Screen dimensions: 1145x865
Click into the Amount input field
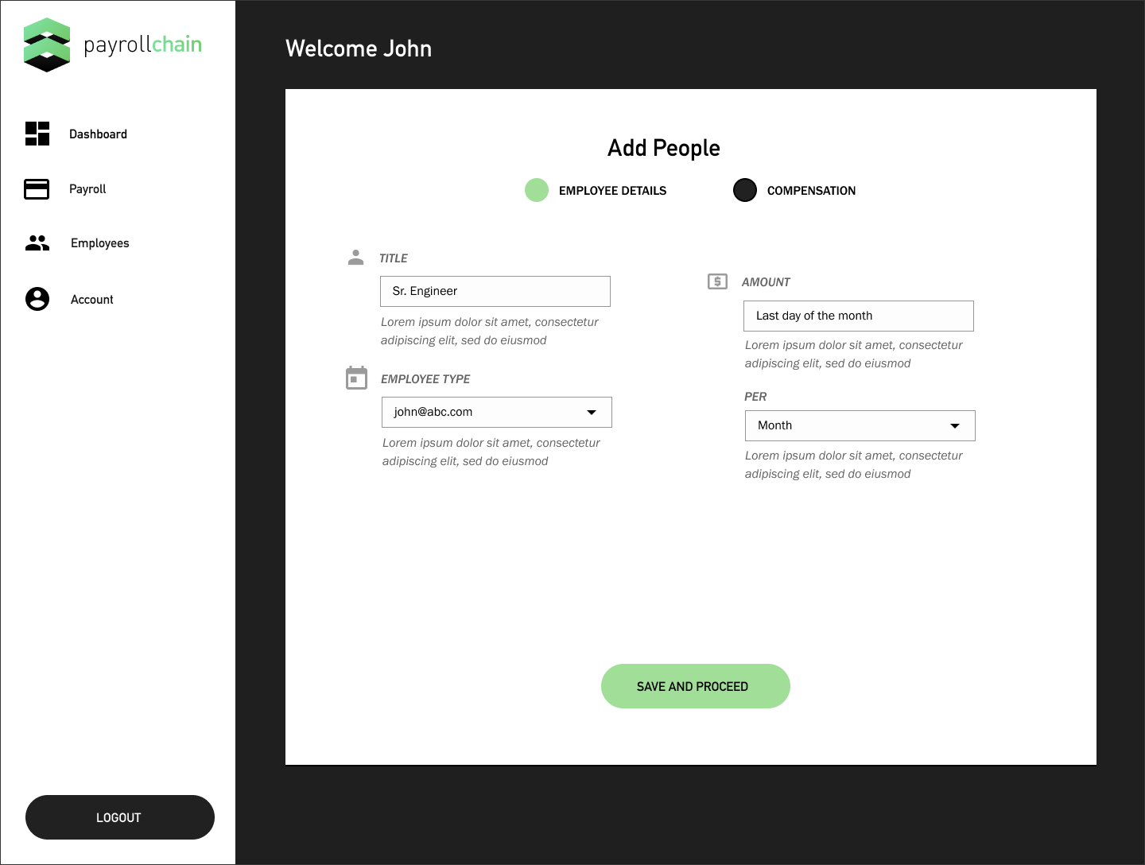click(x=858, y=316)
